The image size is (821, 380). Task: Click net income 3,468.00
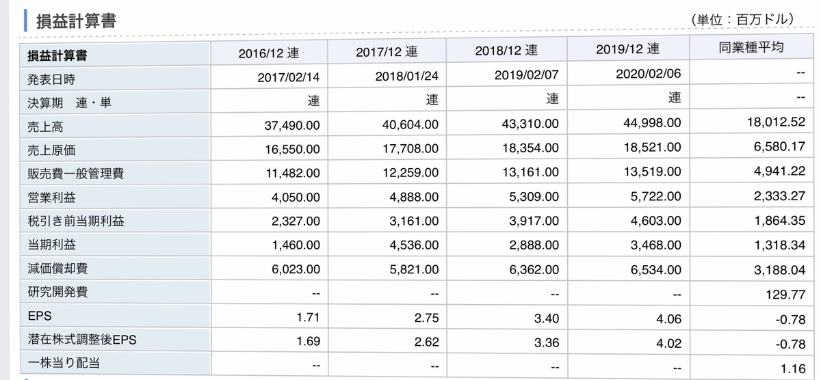tap(655, 245)
